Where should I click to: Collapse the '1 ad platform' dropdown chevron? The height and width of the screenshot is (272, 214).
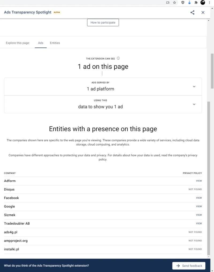[x=194, y=86]
